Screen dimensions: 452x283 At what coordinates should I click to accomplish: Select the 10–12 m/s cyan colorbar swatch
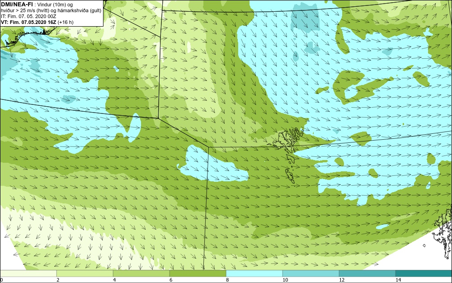[311, 274]
